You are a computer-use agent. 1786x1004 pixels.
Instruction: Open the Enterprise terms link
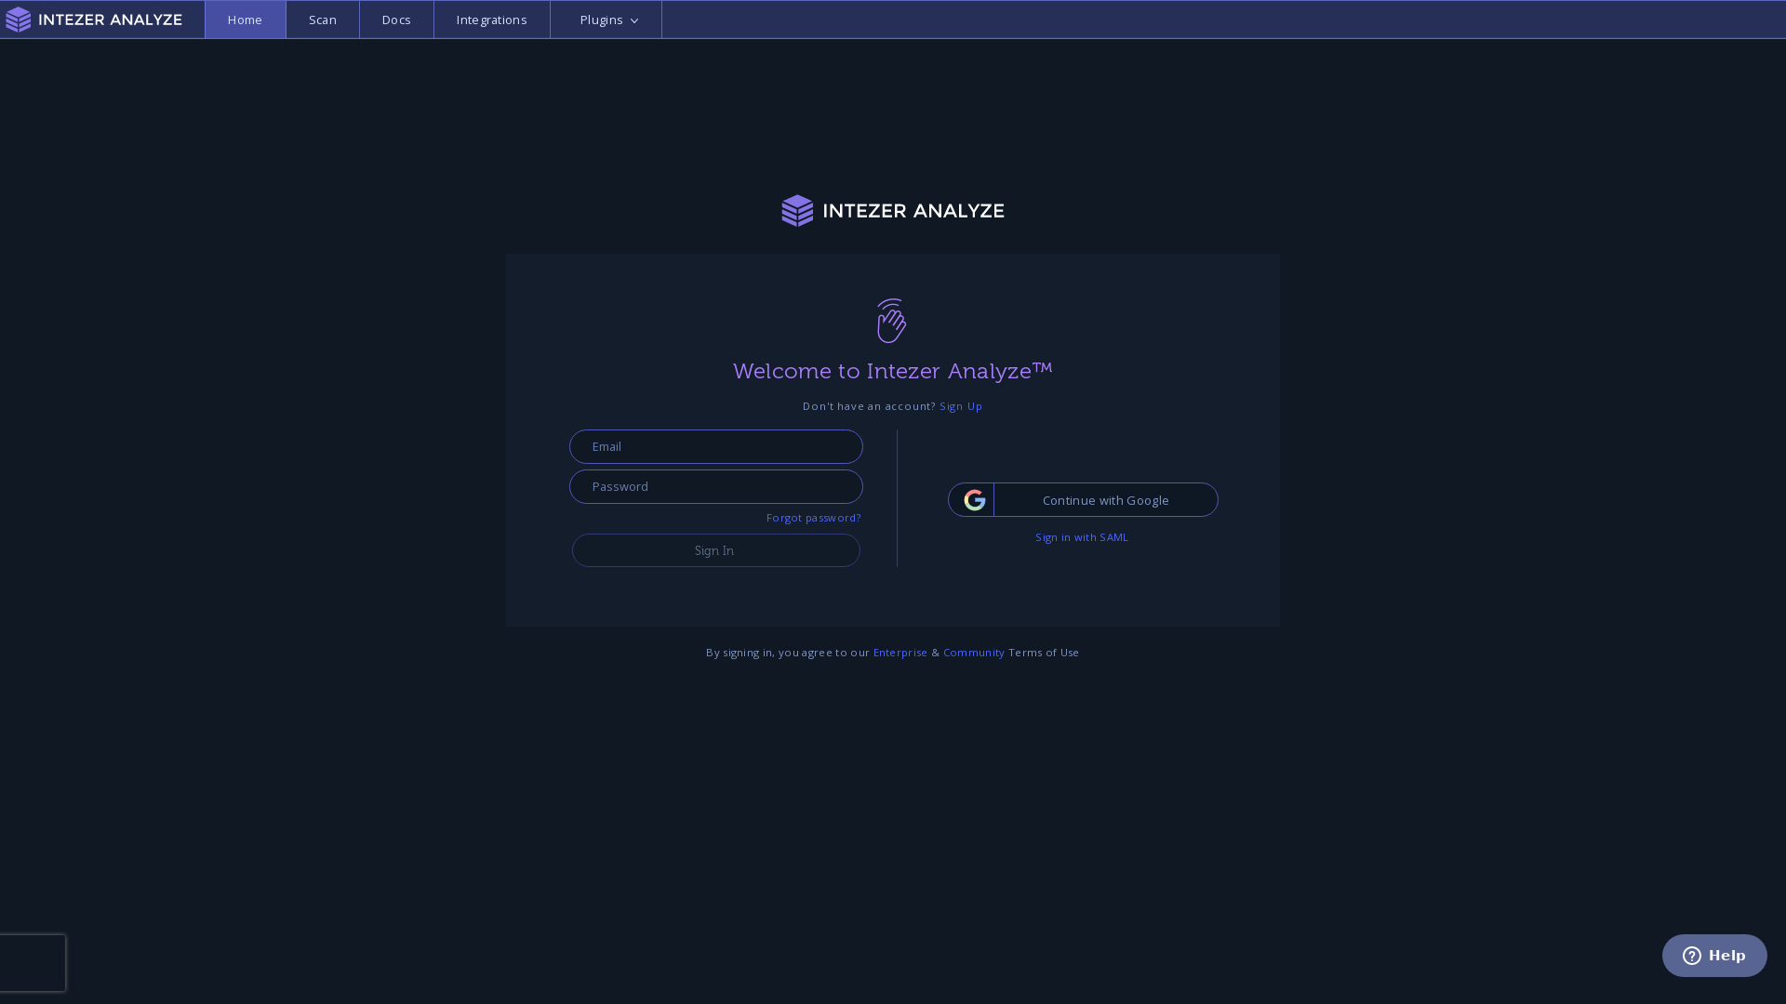point(900,652)
